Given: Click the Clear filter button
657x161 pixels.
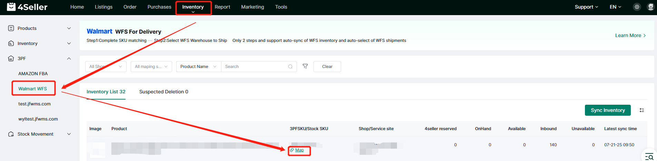Looking at the screenshot, I should pyautogui.click(x=327, y=67).
